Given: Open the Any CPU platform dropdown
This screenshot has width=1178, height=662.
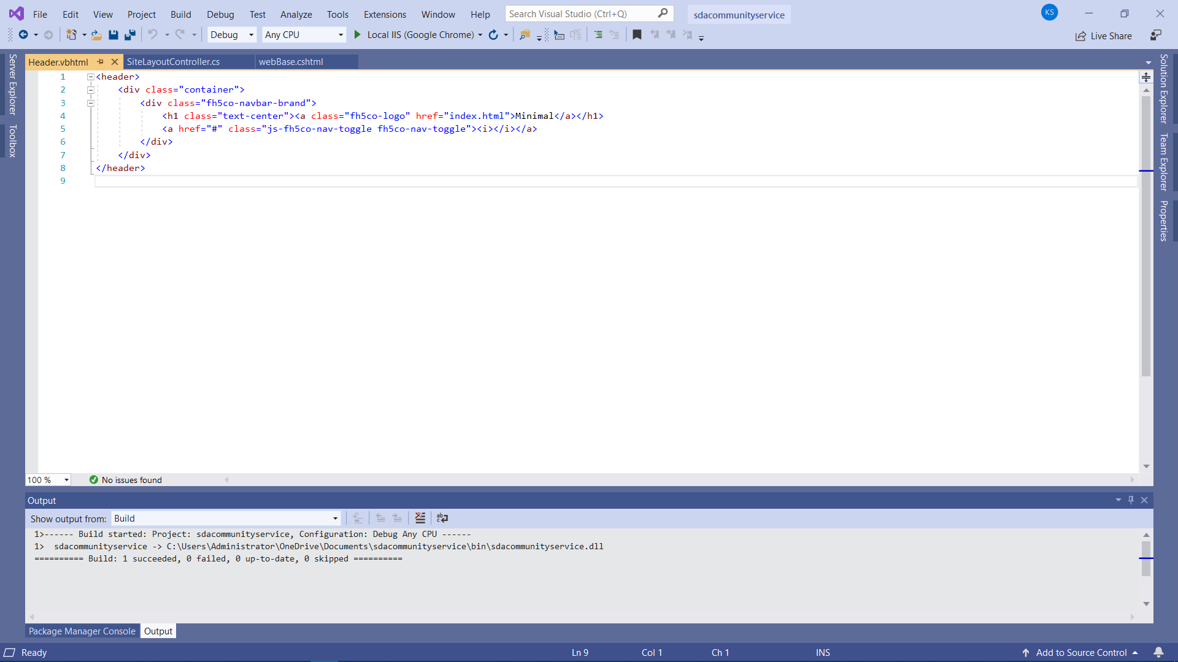Looking at the screenshot, I should click(304, 35).
